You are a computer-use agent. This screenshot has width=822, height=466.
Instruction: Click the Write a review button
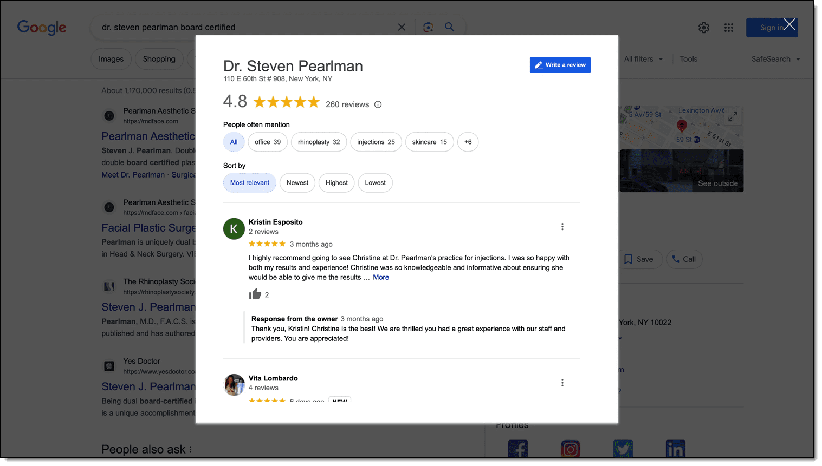(560, 65)
